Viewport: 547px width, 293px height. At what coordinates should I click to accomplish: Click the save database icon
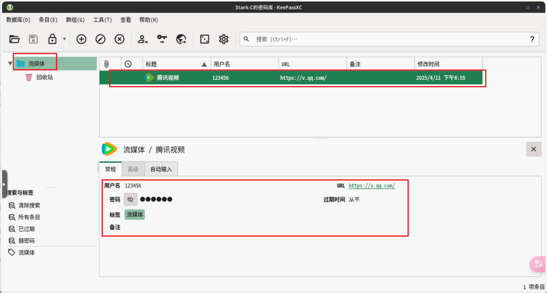click(x=33, y=39)
